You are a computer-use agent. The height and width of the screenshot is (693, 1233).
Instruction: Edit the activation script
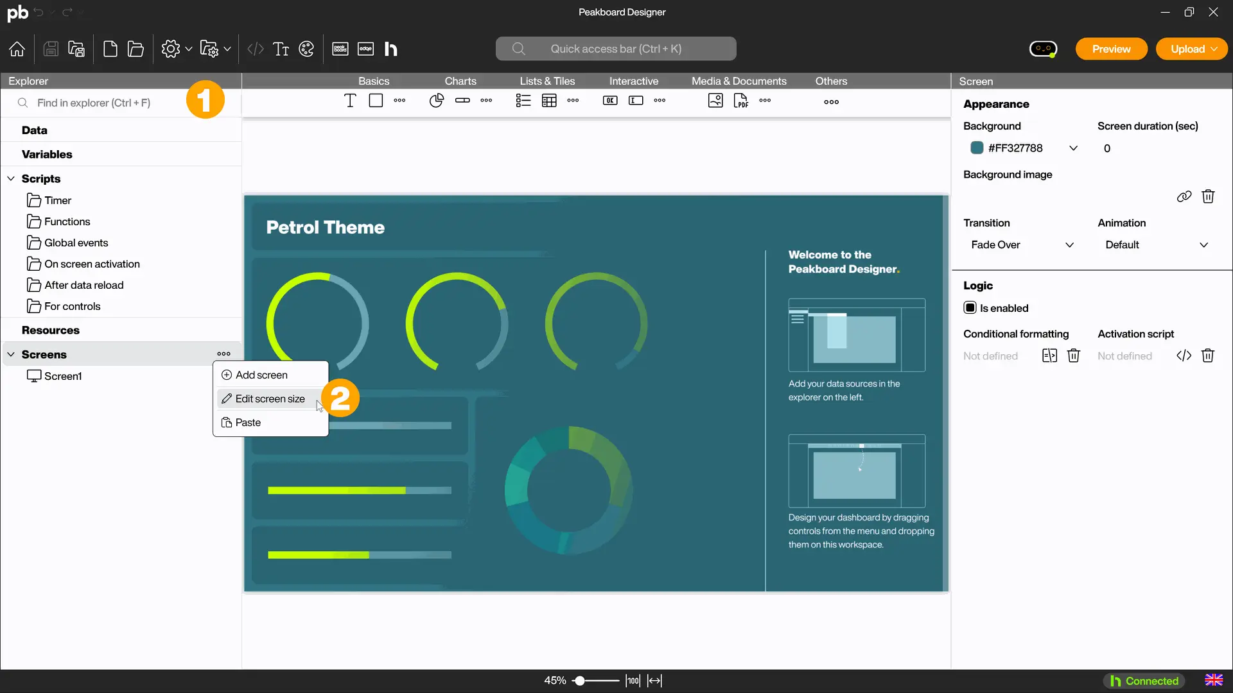1184,355
